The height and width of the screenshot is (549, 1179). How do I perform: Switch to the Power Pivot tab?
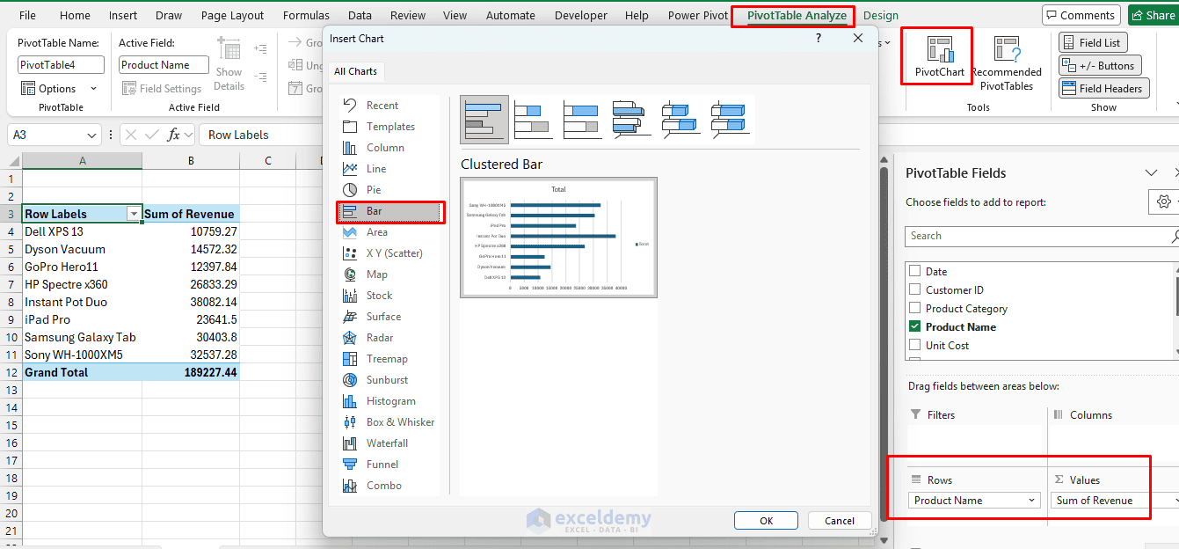point(697,15)
